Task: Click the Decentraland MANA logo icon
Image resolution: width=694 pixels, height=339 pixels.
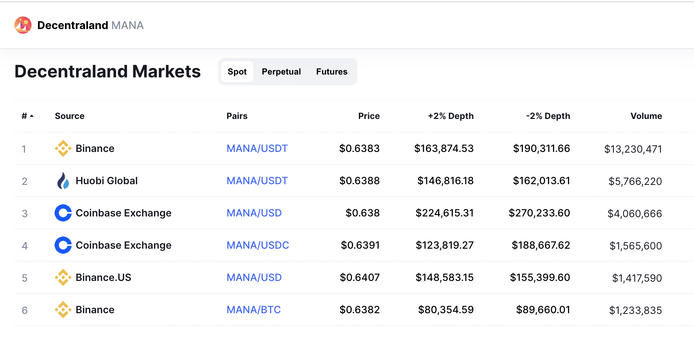Action: (23, 25)
